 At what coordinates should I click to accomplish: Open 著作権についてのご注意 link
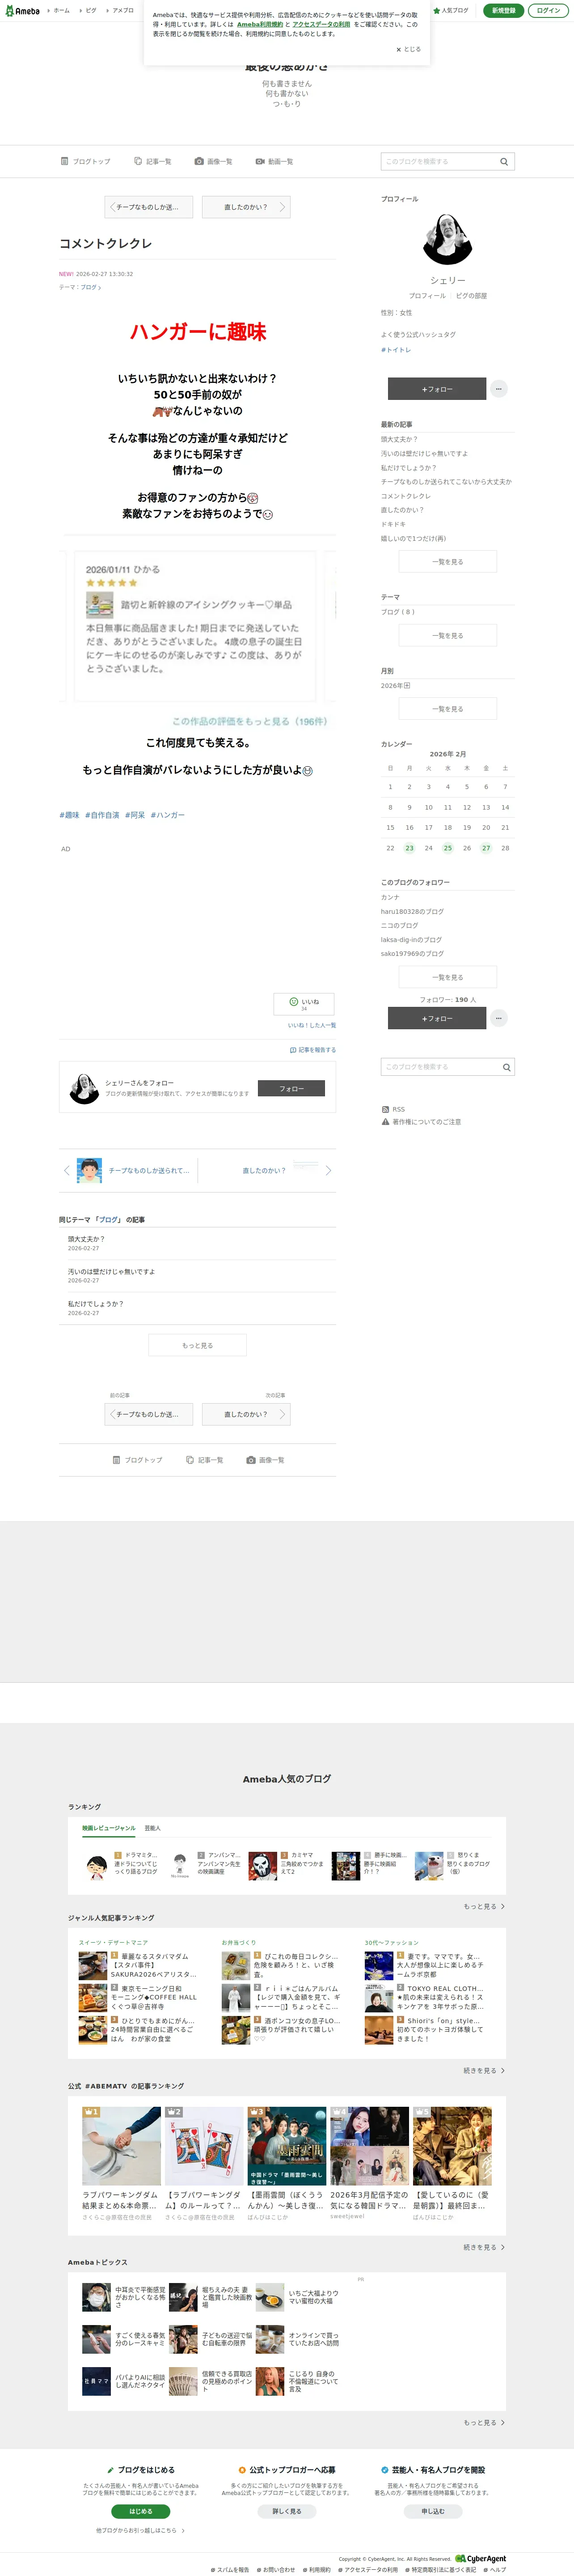pos(421,1122)
